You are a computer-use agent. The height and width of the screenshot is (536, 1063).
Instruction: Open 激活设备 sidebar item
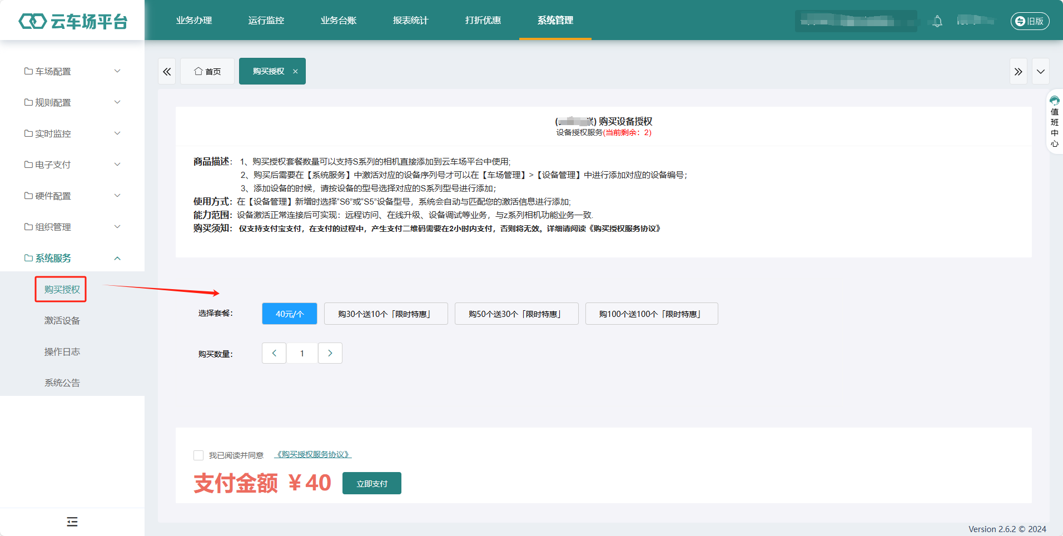click(62, 320)
